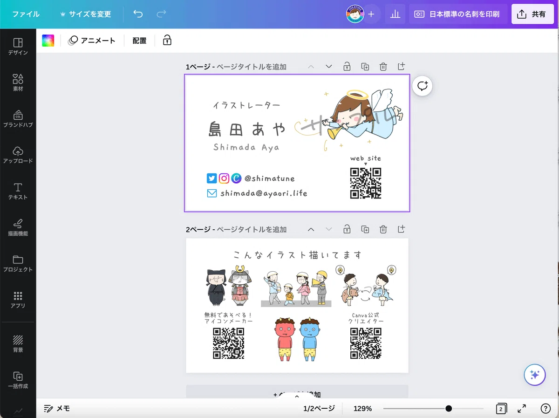The width and height of the screenshot is (559, 418).
Task: Select the web site QR code
Action: coord(366,183)
